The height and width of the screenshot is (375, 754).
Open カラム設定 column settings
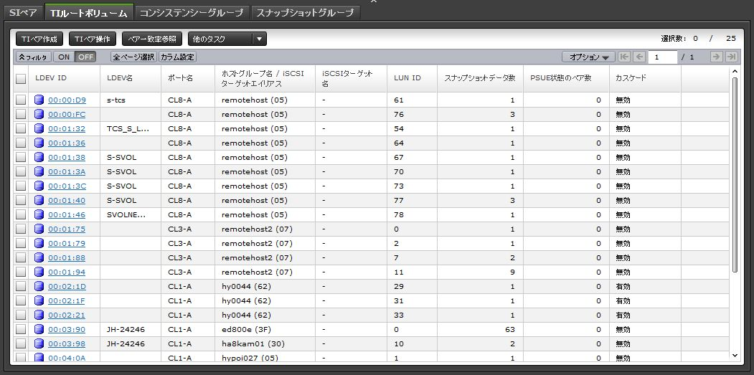click(177, 57)
